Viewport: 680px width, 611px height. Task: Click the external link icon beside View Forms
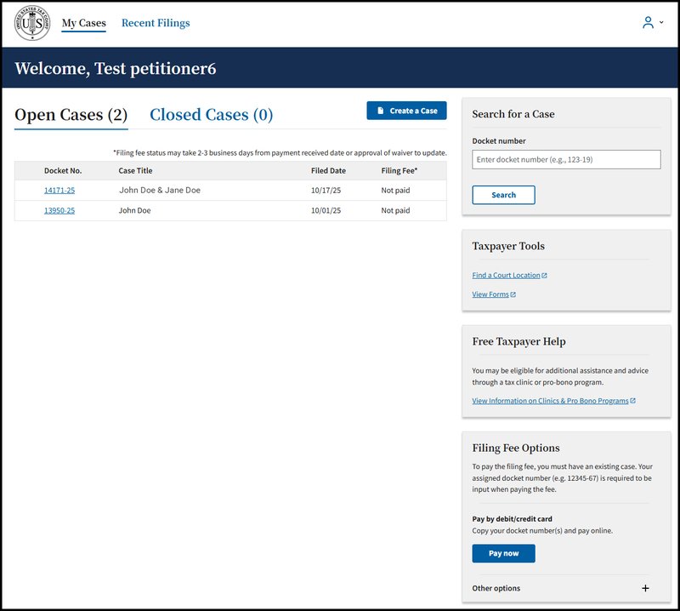tap(513, 294)
